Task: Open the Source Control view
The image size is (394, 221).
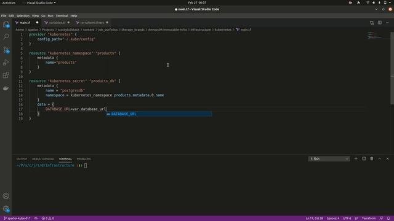Action: [x=6, y=50]
